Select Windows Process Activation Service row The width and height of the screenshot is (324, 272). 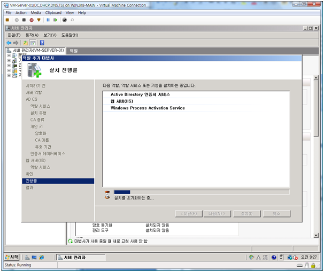(196, 108)
